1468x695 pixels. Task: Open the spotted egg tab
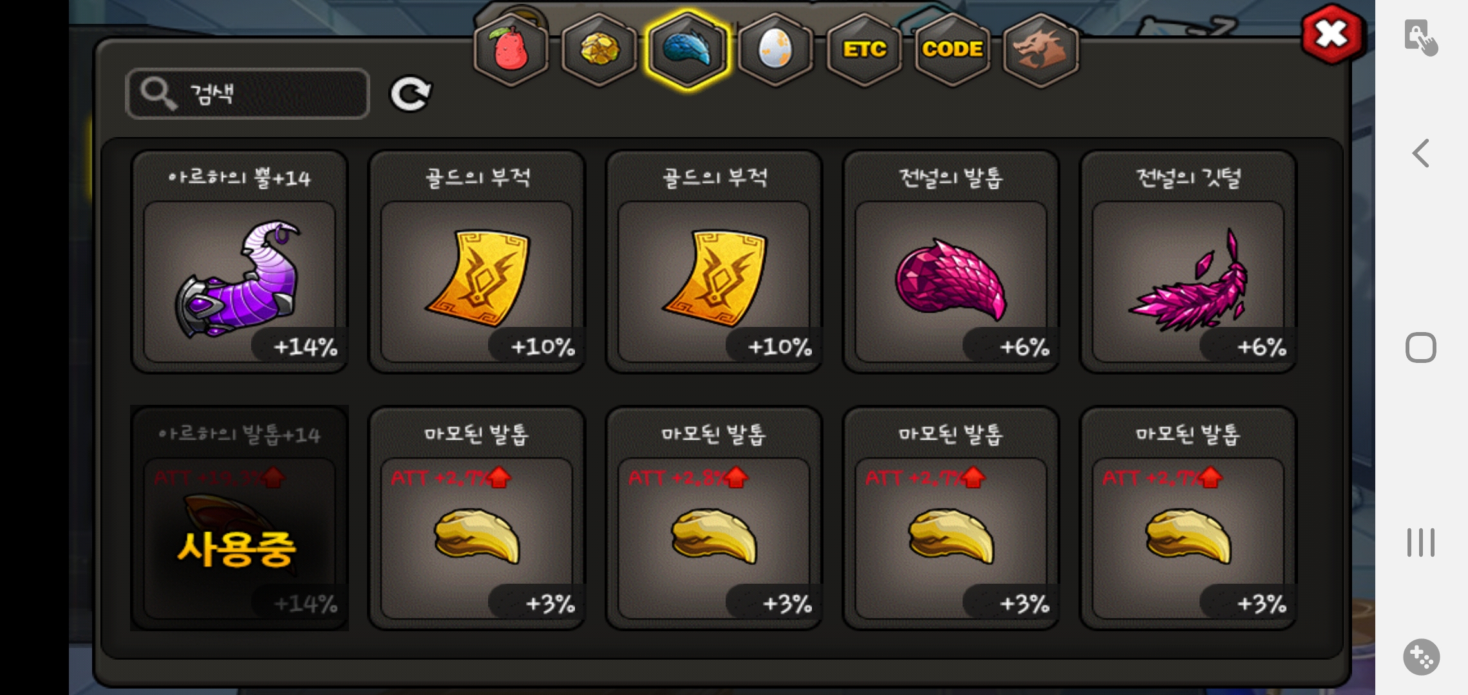click(x=776, y=50)
